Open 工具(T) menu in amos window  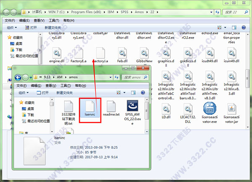click(x=66, y=86)
